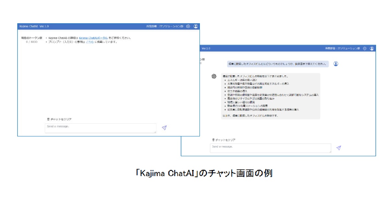The width and height of the screenshot is (390, 204).
Task: Click チャットをクリア label in the answered chat window
Action: pos(225,140)
